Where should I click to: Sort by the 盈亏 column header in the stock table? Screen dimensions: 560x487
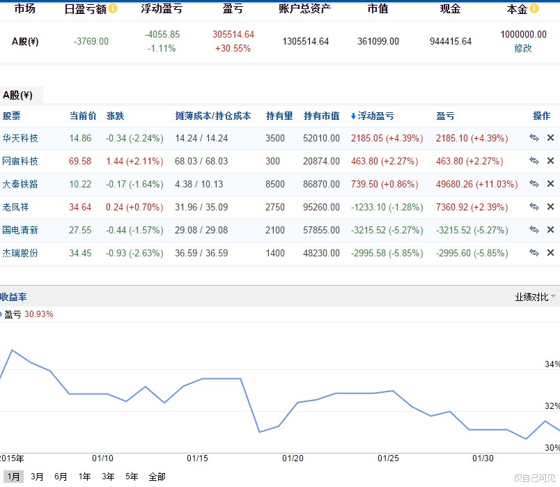tap(445, 116)
